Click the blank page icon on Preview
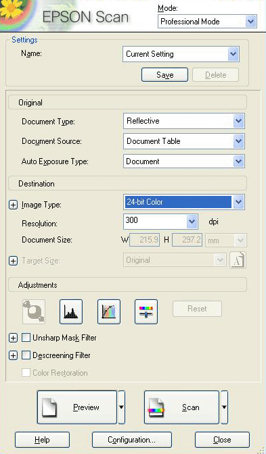This screenshot has height=454, width=266. [49, 407]
